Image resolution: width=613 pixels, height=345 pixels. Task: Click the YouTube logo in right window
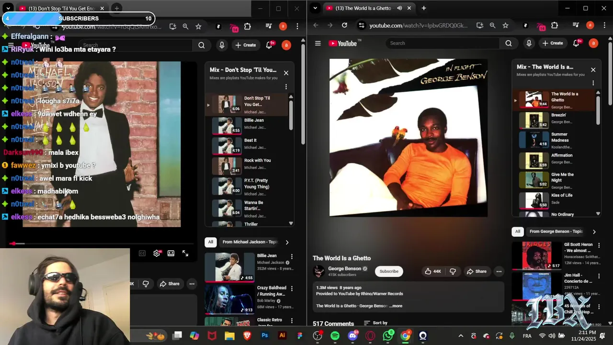(342, 43)
